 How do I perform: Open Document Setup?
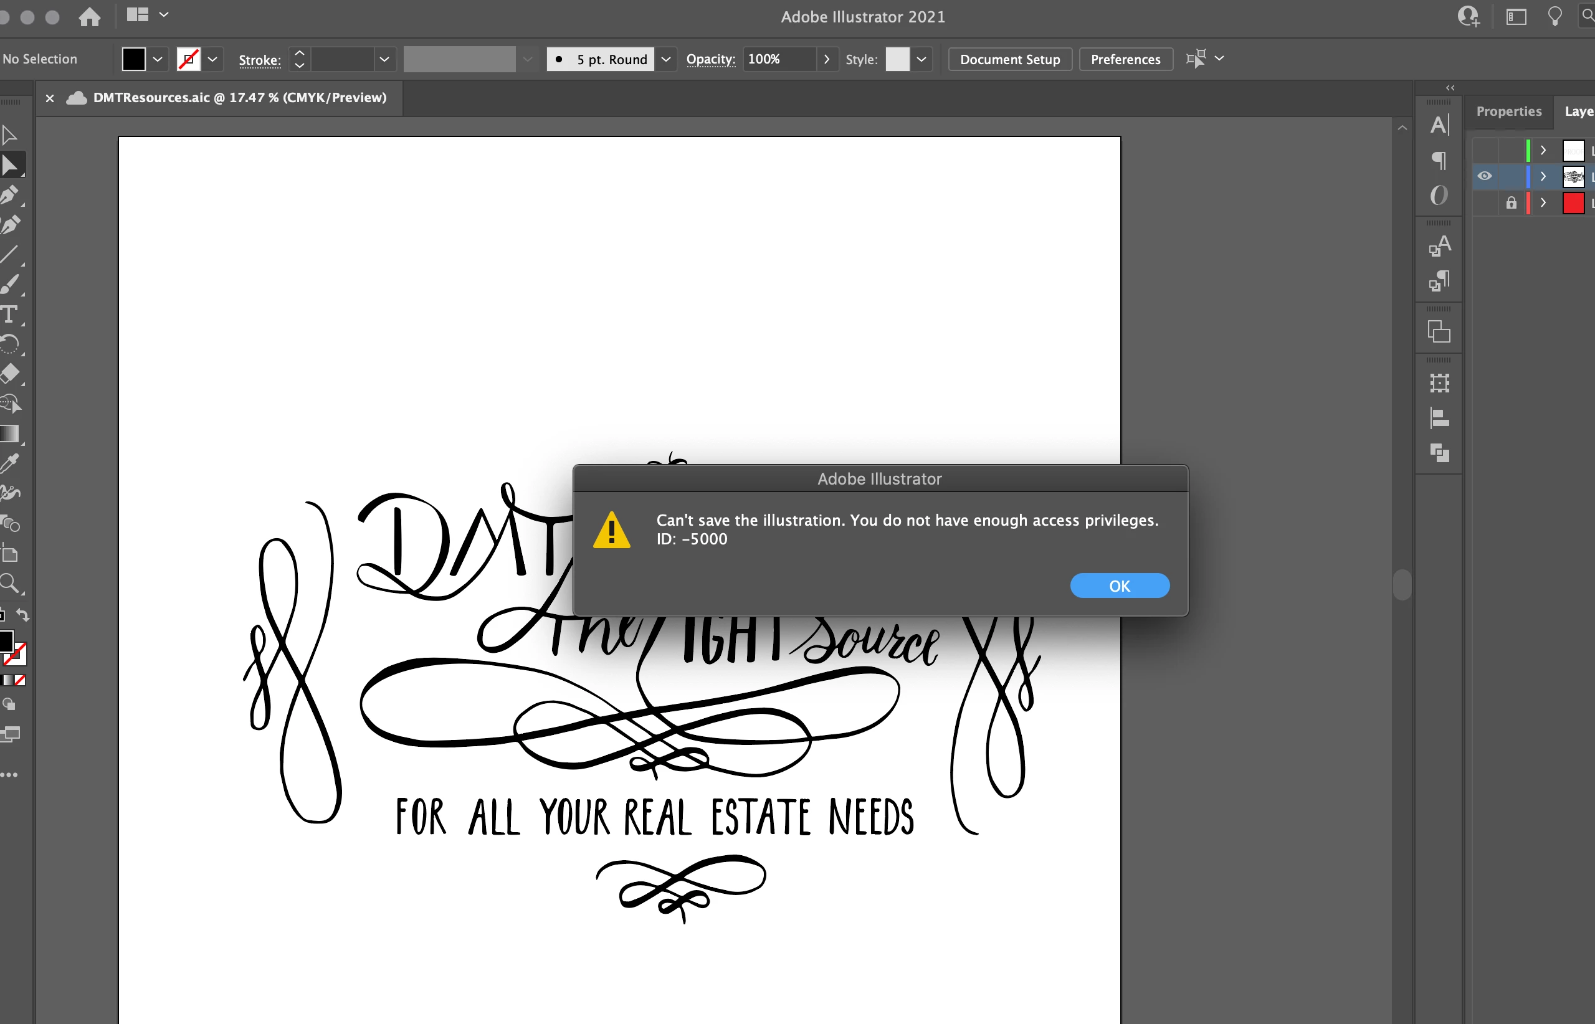1009,59
